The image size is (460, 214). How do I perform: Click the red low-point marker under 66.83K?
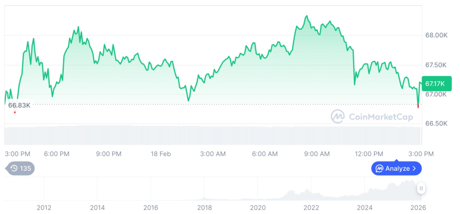point(15,112)
